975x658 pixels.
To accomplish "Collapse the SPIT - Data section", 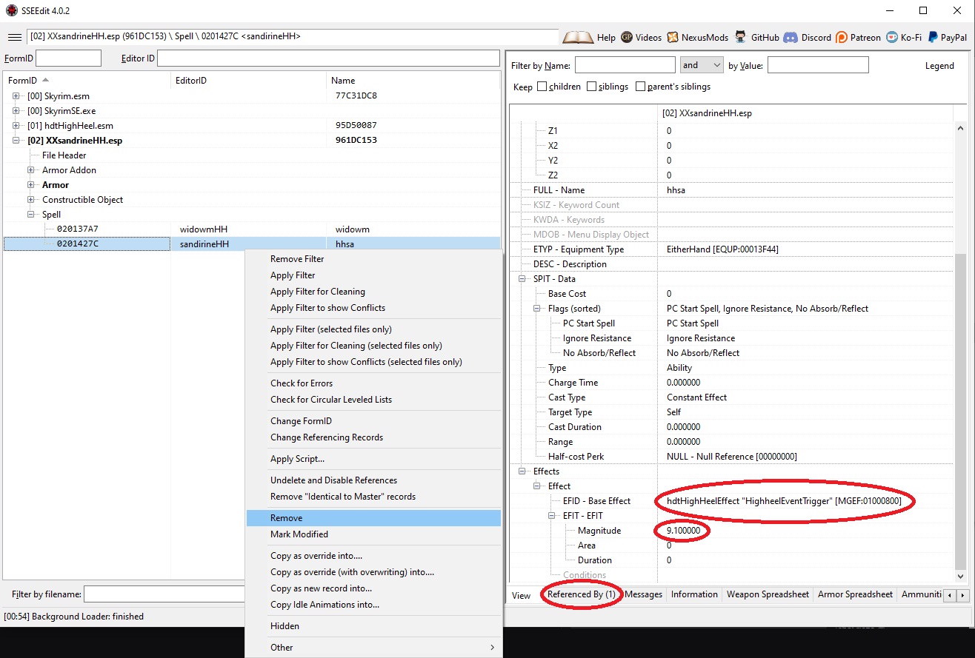I will pyautogui.click(x=522, y=279).
